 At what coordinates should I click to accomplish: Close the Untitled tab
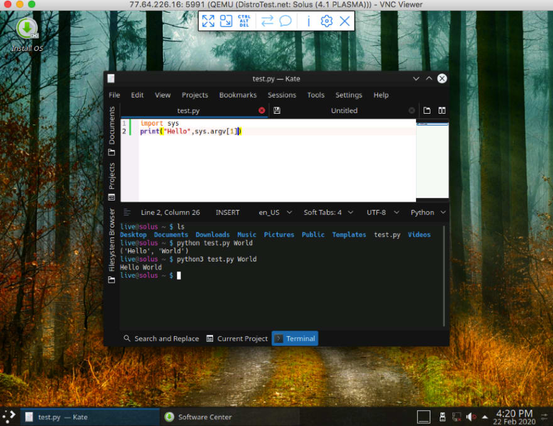coord(412,111)
